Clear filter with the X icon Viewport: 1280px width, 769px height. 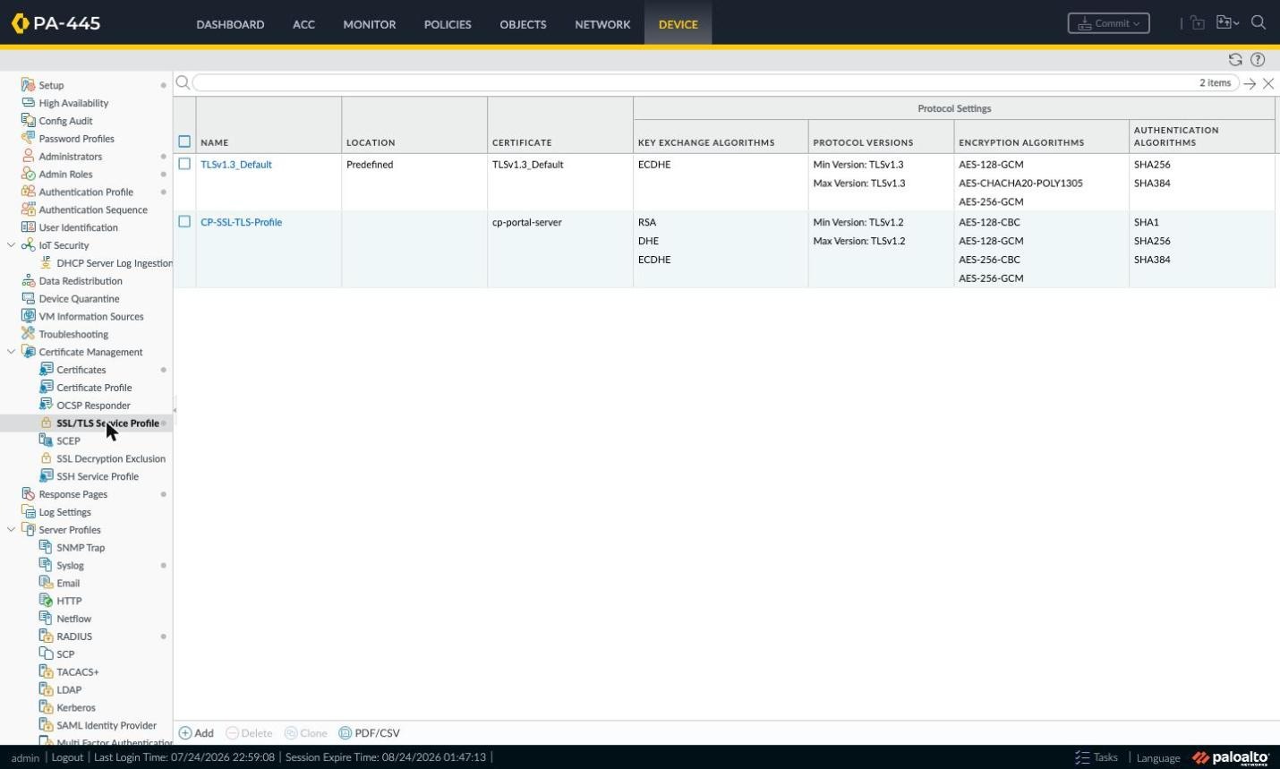click(1268, 83)
